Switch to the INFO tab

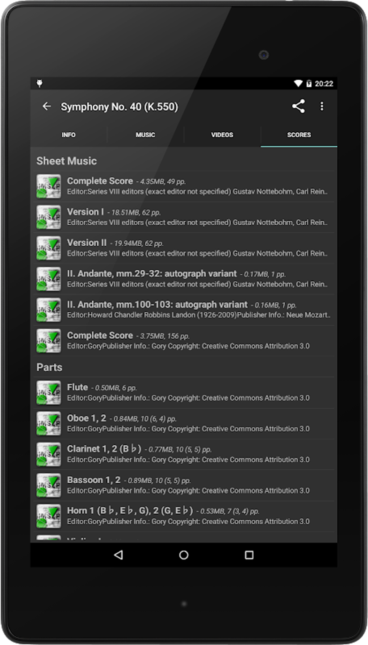coord(69,135)
